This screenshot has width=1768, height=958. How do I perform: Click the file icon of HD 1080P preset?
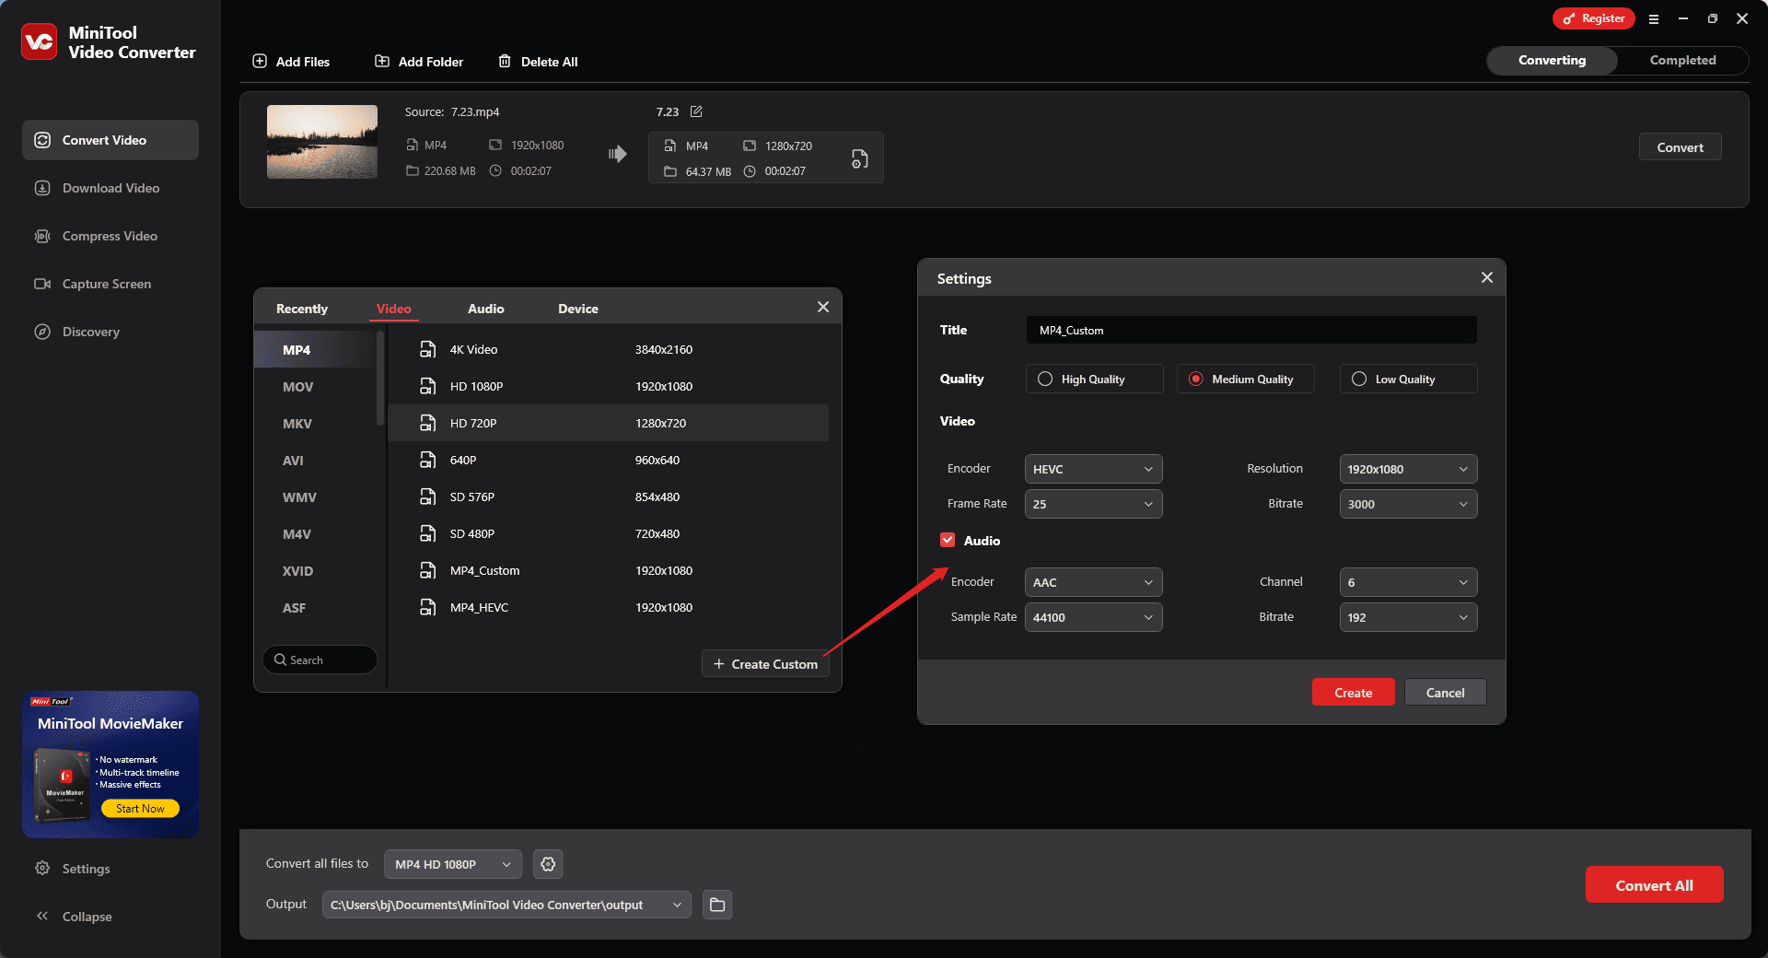427,386
